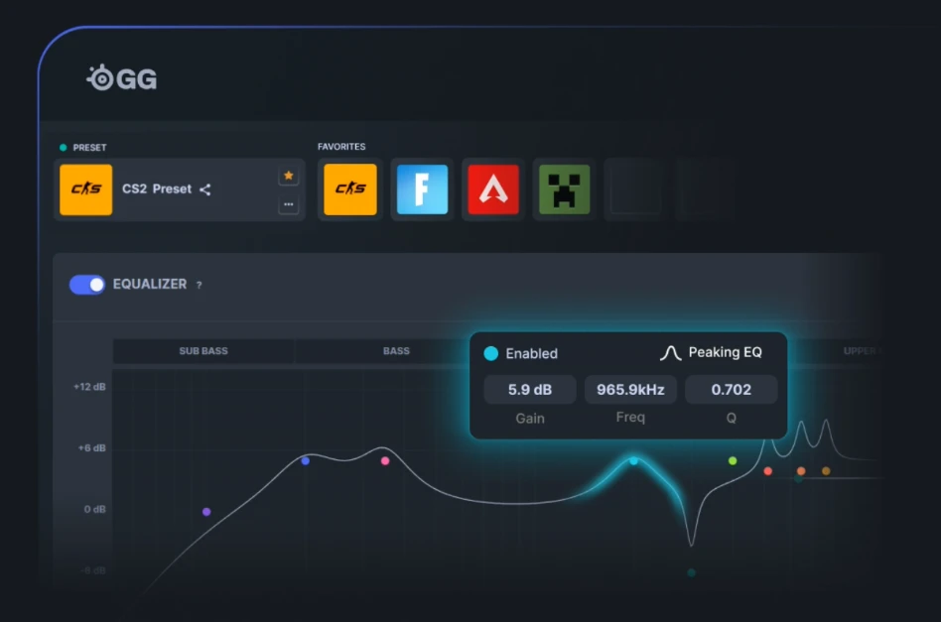Click the Q label under 0.702
The image size is (941, 622).
tap(731, 418)
